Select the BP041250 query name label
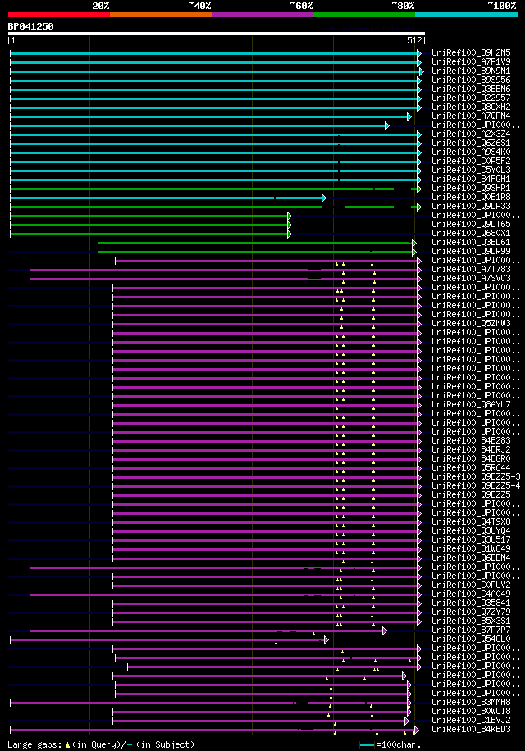525x751 pixels. [x=30, y=26]
